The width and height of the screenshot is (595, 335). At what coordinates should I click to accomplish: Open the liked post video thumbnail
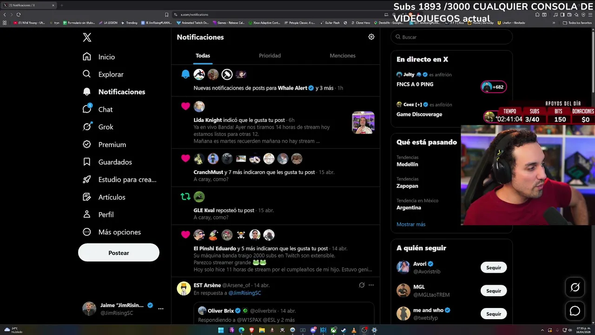coord(363,123)
